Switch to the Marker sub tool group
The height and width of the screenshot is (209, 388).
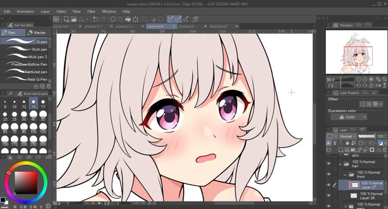pos(38,33)
